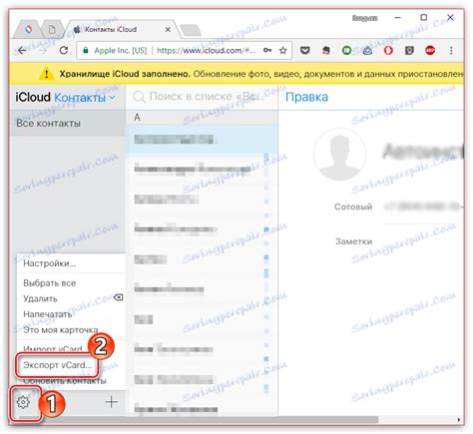Screen dimensions: 473x434
Task: Select the Все контакты group
Action: (x=67, y=123)
